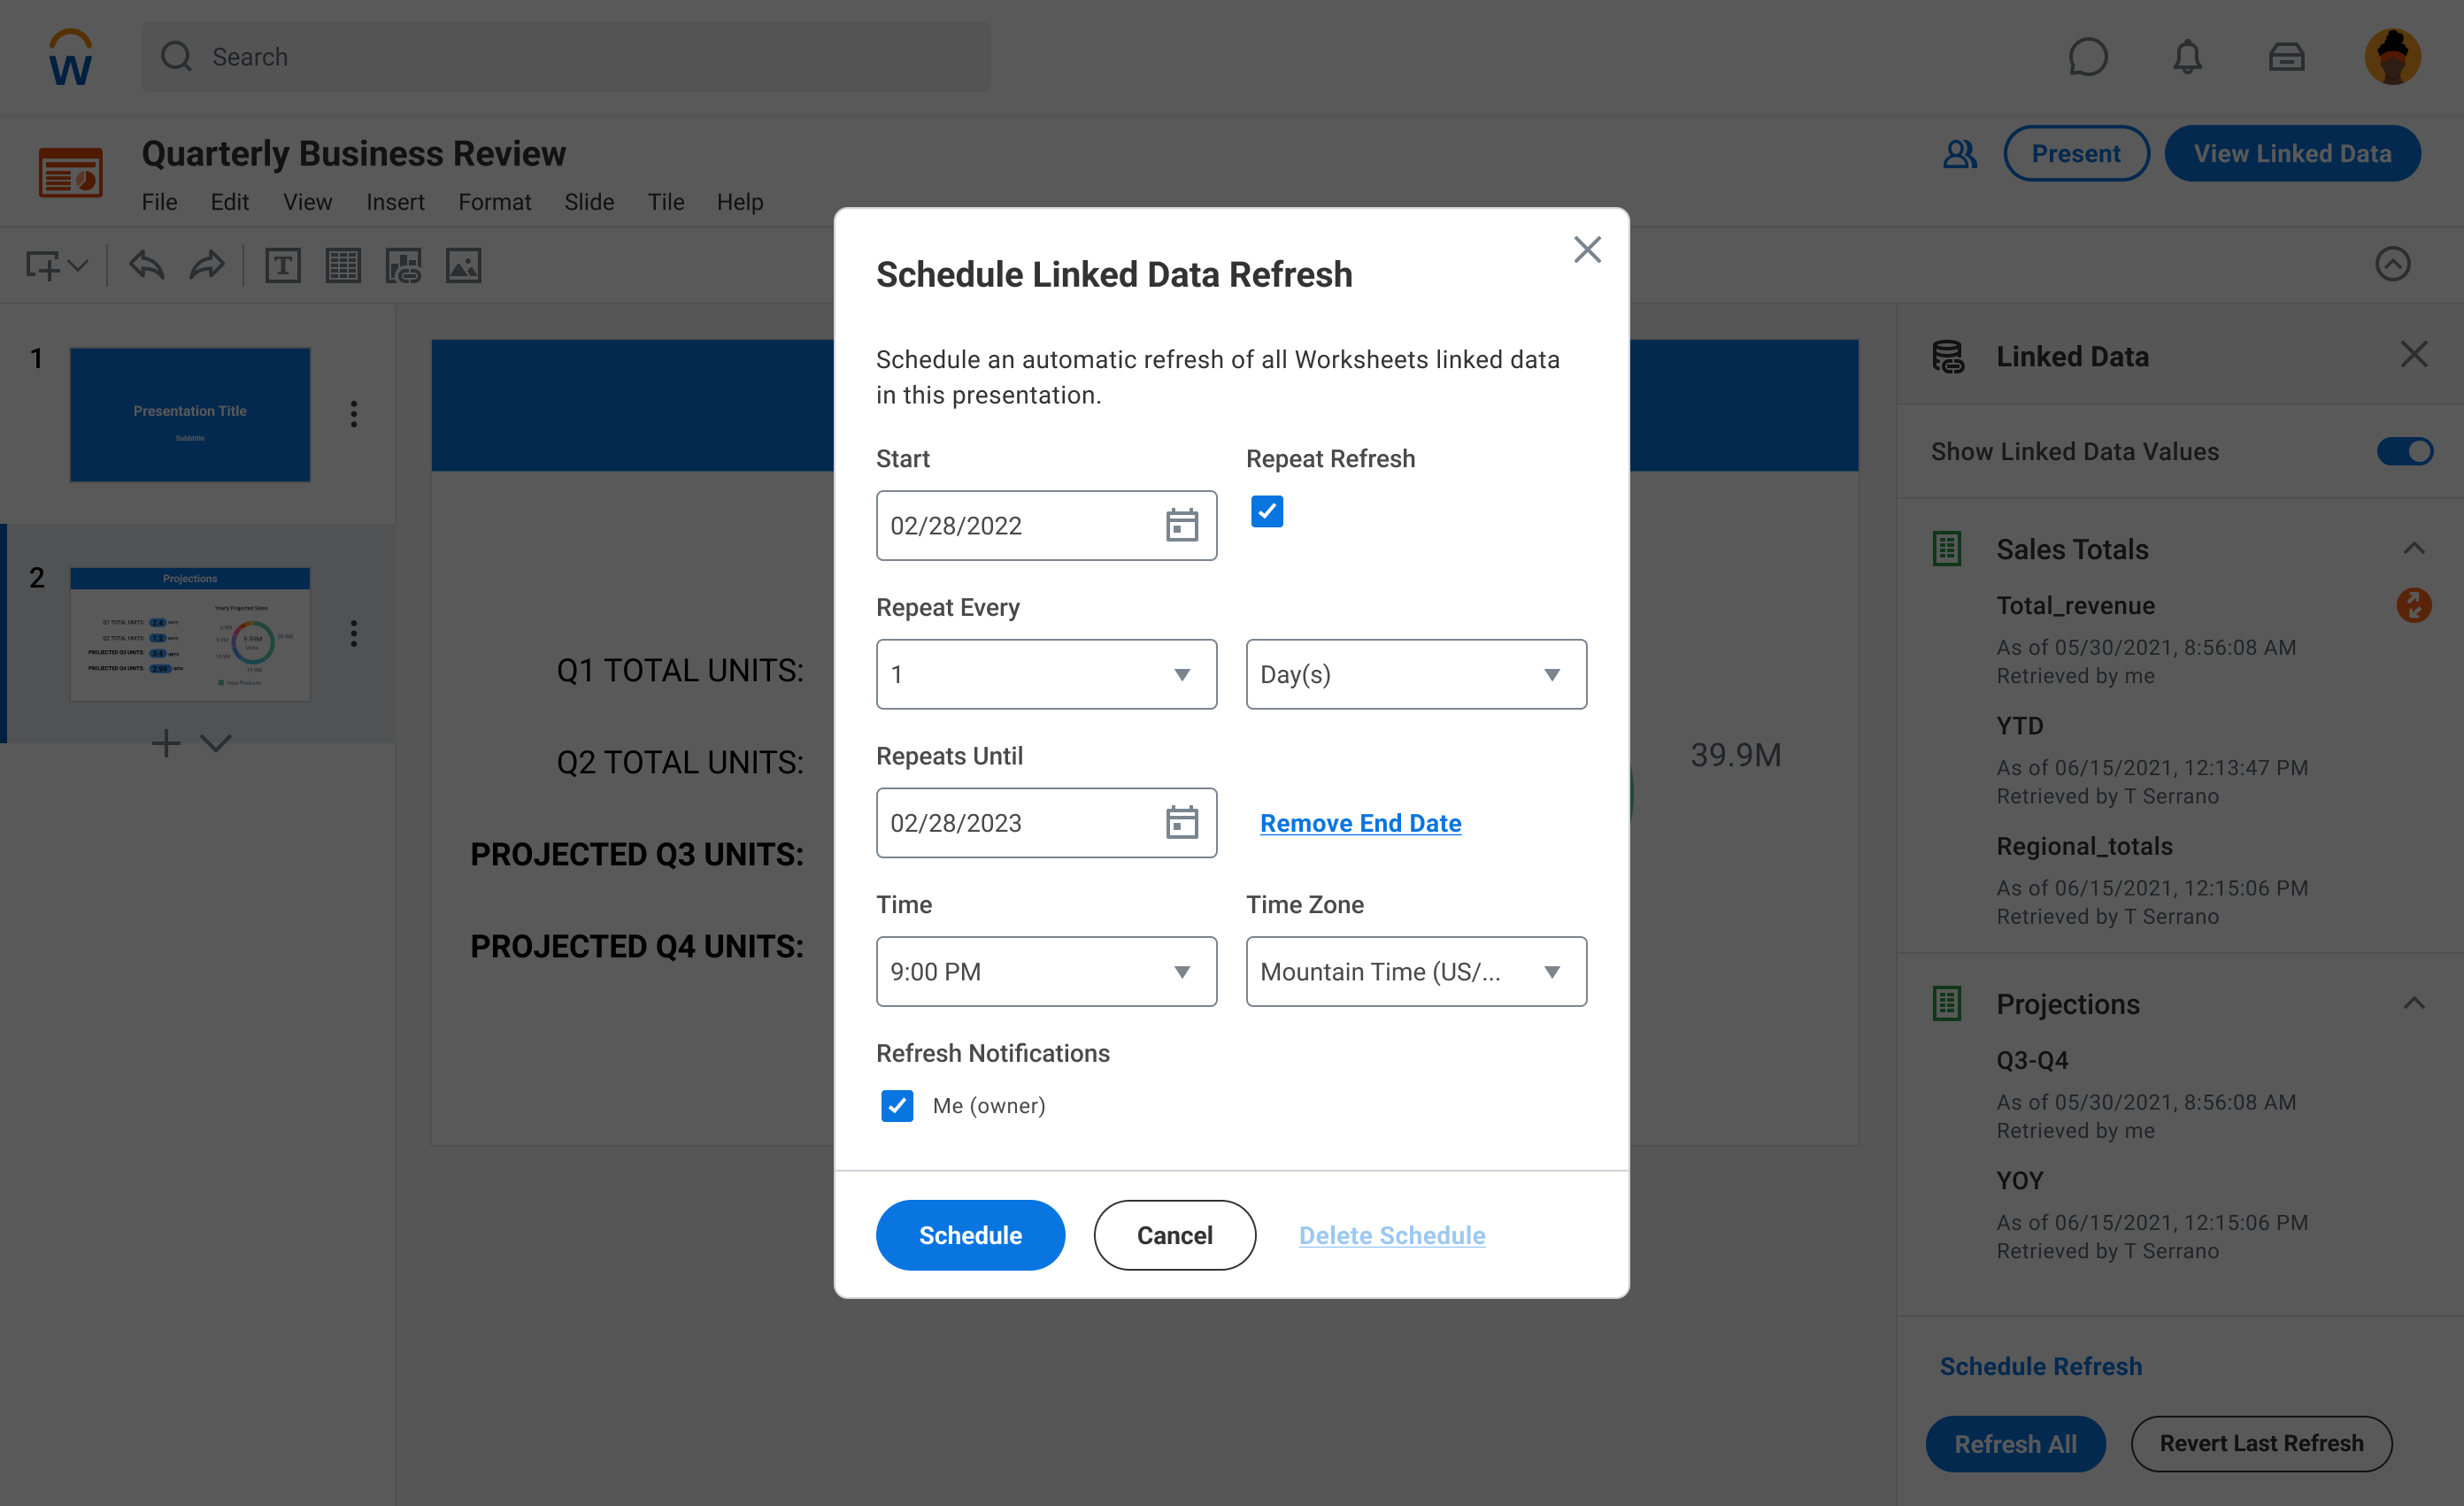Click the presentation file icon

(x=70, y=172)
